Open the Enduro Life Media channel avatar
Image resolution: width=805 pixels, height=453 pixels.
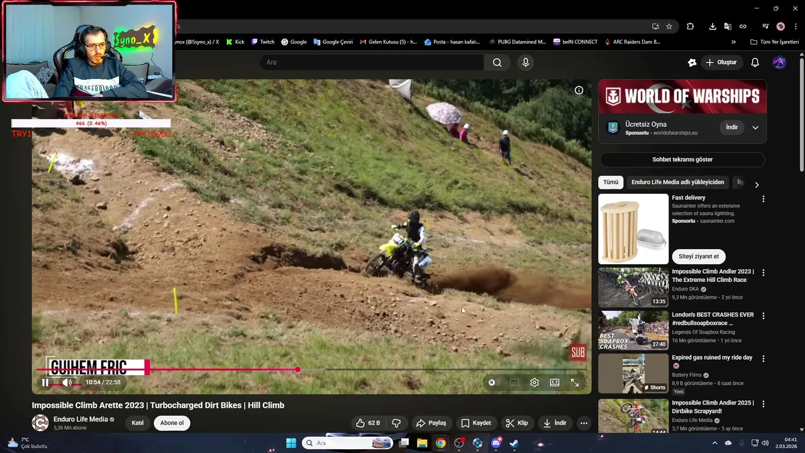pyautogui.click(x=40, y=423)
